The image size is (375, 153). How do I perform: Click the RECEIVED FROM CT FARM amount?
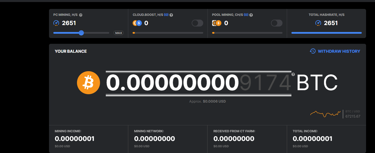(234, 139)
